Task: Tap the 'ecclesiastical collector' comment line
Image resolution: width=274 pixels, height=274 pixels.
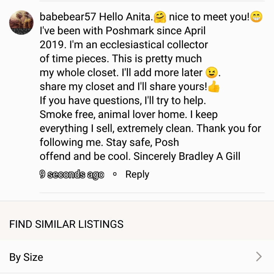Action: (154, 45)
